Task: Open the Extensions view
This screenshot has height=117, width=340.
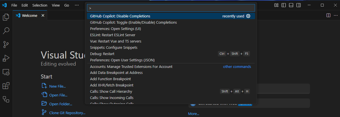Action: click(x=6, y=86)
